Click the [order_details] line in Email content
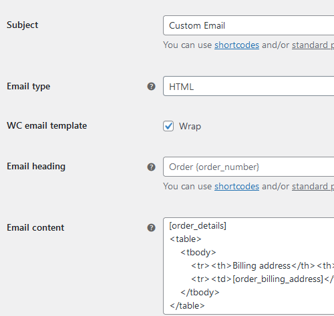 (198, 226)
